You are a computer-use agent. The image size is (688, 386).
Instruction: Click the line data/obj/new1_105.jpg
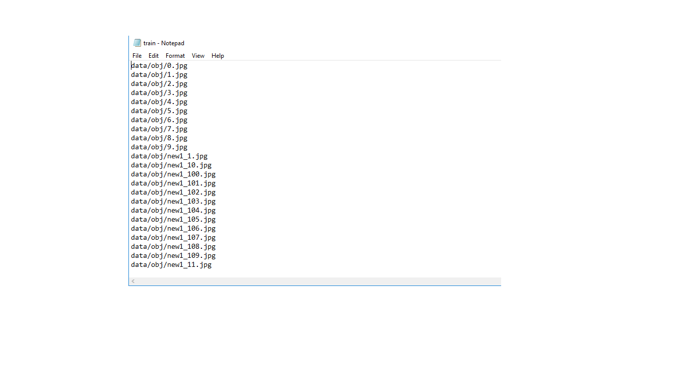pyautogui.click(x=173, y=220)
